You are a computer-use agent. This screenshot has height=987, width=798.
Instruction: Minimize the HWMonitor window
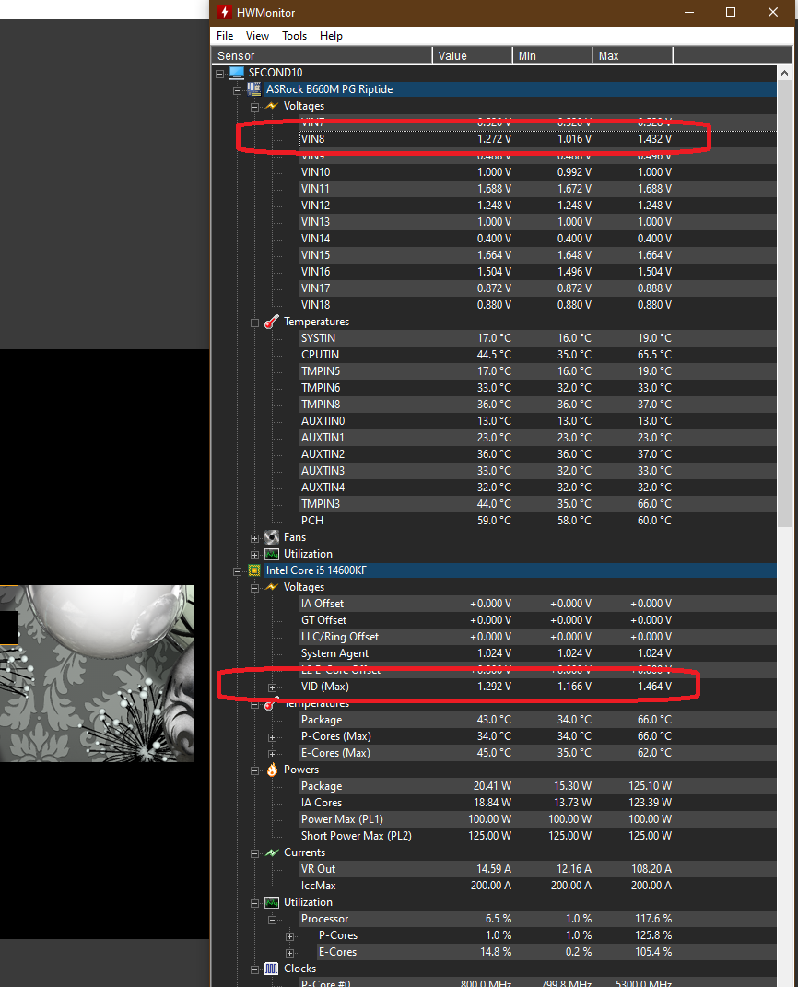point(689,12)
